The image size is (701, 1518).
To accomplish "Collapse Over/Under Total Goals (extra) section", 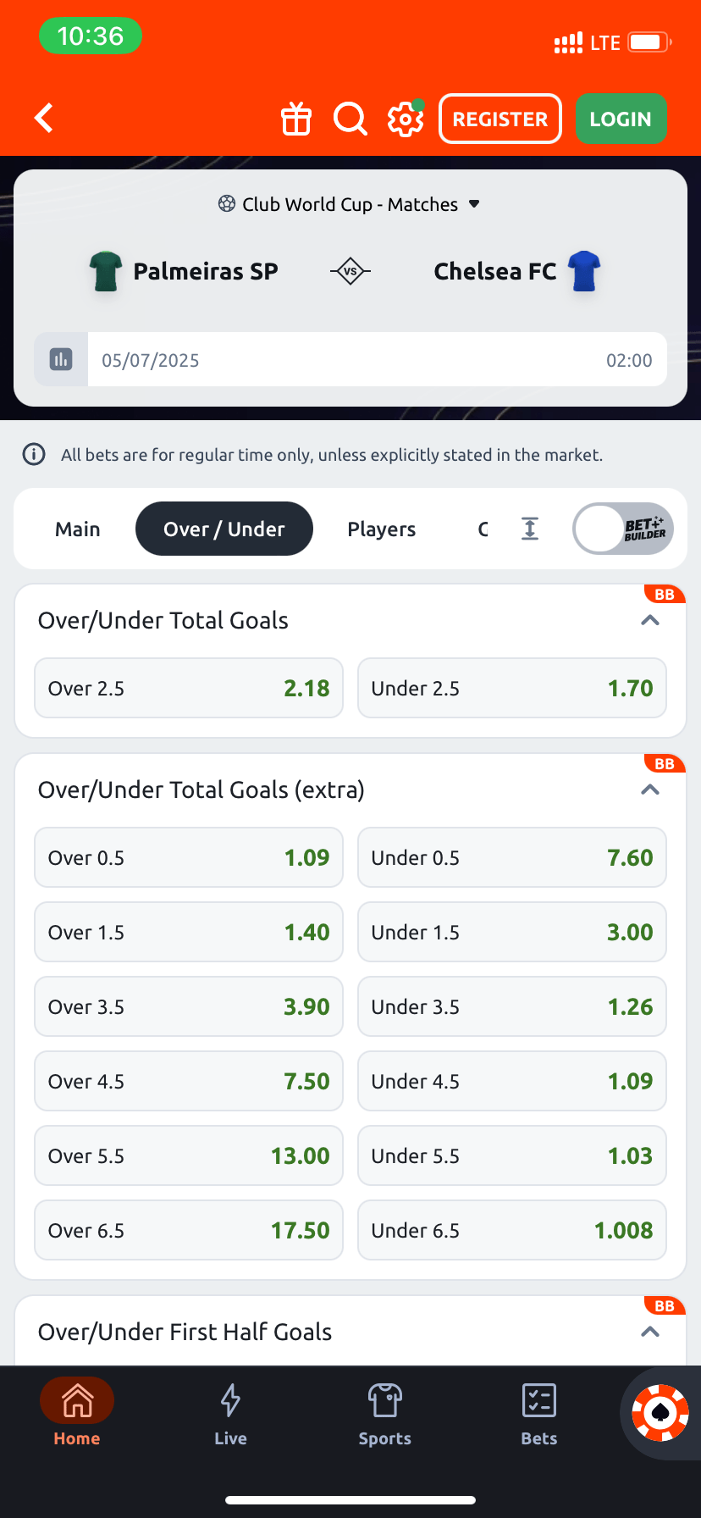I will (649, 789).
